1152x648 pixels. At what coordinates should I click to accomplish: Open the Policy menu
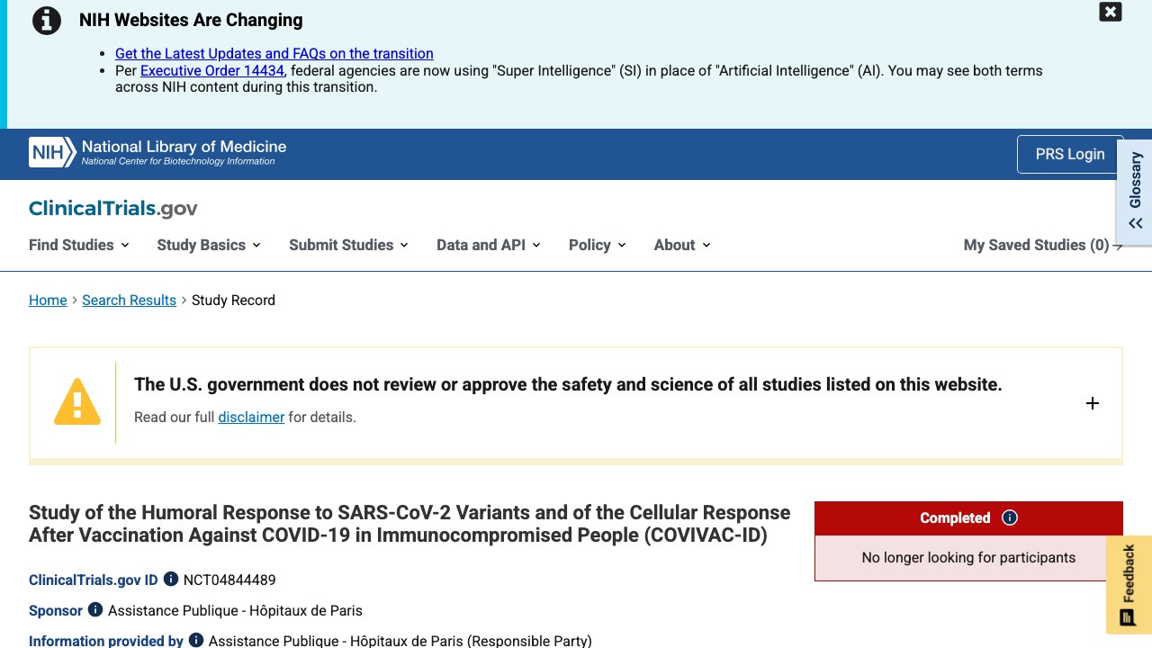[x=597, y=245]
